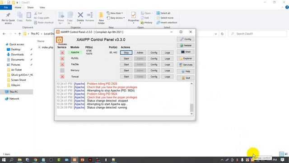The width and height of the screenshot is (289, 163).
Task: Open XAMPP global Config
Action: pos(186,39)
